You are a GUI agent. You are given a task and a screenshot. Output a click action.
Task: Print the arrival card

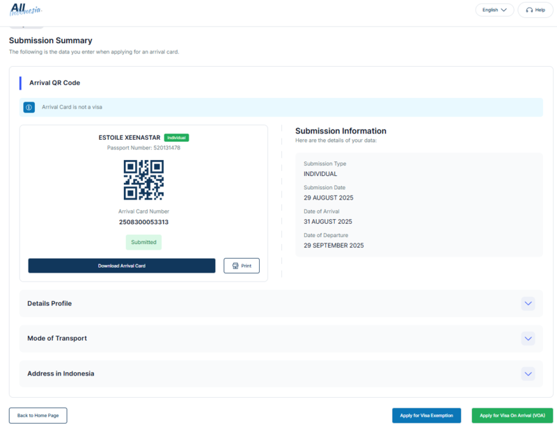pos(242,266)
